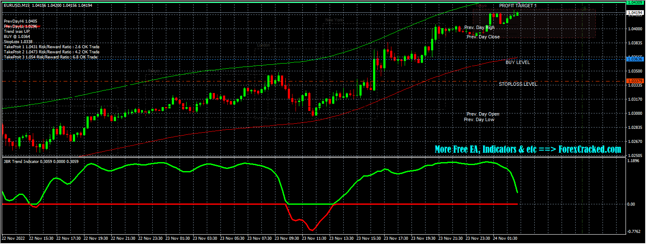Click the blue 1.03636 buy price tag
Viewport: 646px width, 244px height.
click(x=635, y=59)
